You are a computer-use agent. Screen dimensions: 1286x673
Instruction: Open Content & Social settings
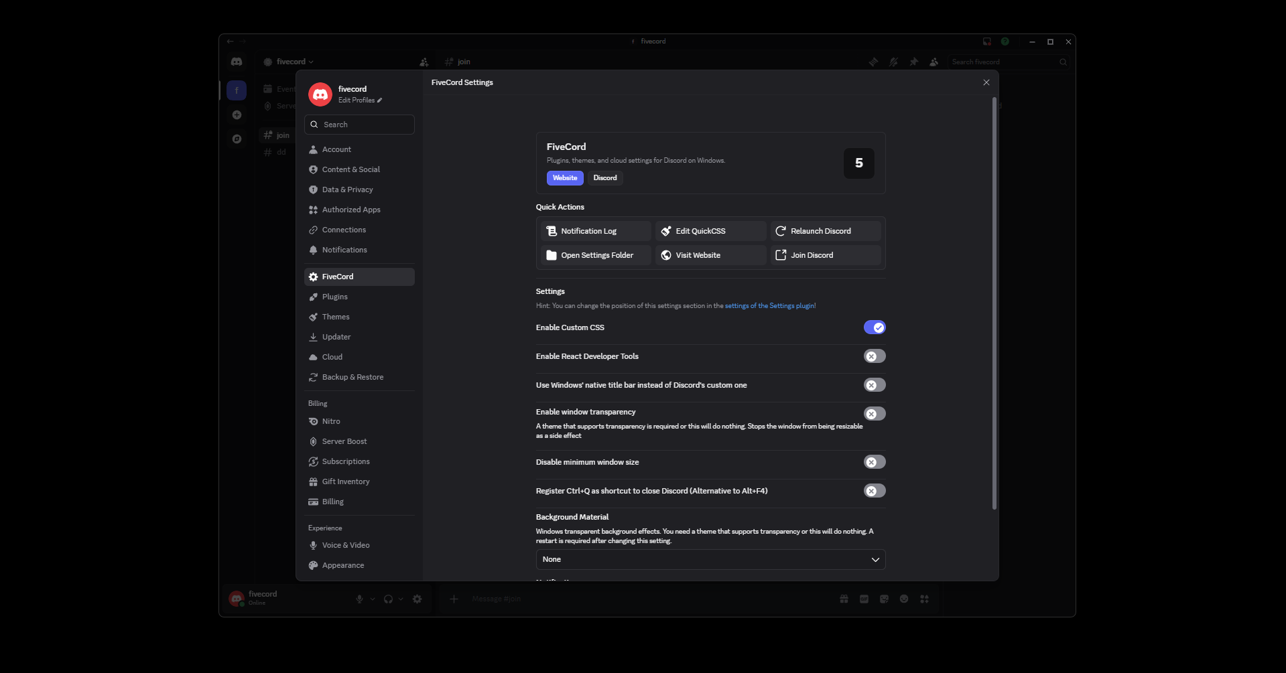point(359,169)
